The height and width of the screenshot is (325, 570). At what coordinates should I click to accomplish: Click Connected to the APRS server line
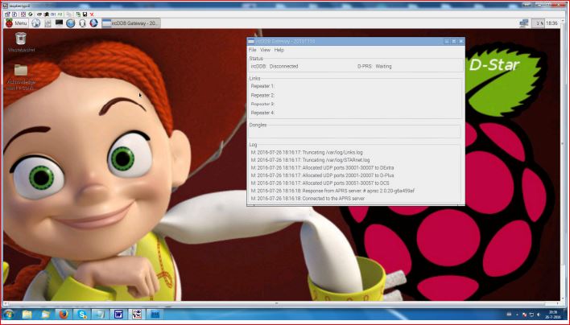[308, 198]
